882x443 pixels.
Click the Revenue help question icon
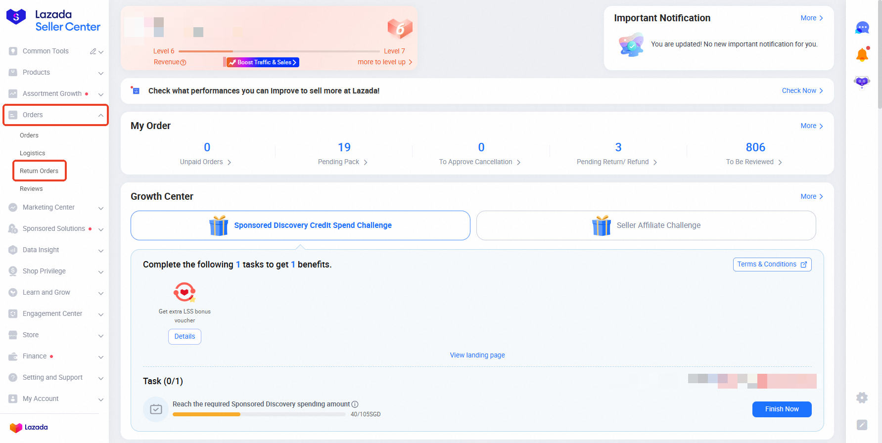(184, 62)
